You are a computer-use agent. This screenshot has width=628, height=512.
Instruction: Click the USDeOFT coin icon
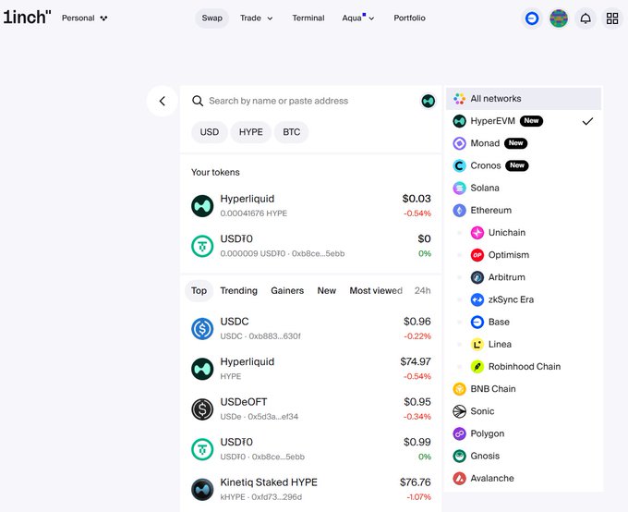(x=202, y=409)
